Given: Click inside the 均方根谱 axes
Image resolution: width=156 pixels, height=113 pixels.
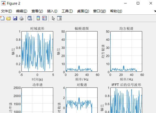Looking at the screenshot, I should [126, 51].
